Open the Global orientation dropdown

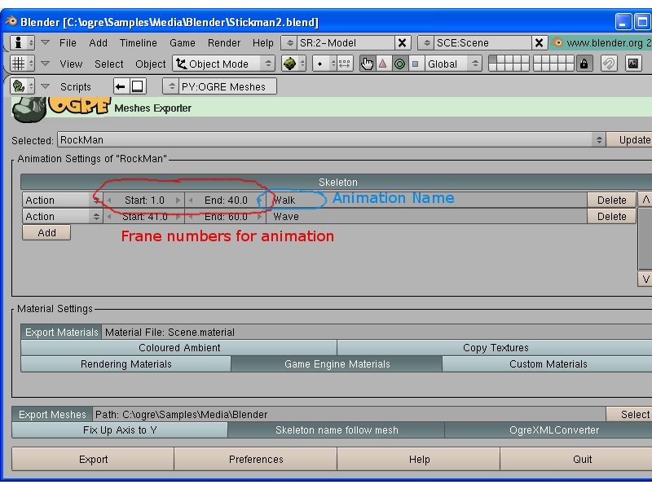click(x=453, y=64)
